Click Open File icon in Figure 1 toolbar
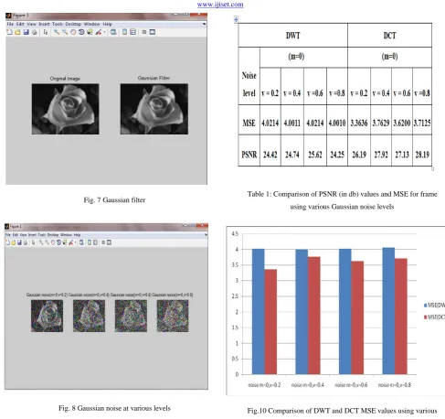The height and width of the screenshot is (419, 445). (13, 242)
